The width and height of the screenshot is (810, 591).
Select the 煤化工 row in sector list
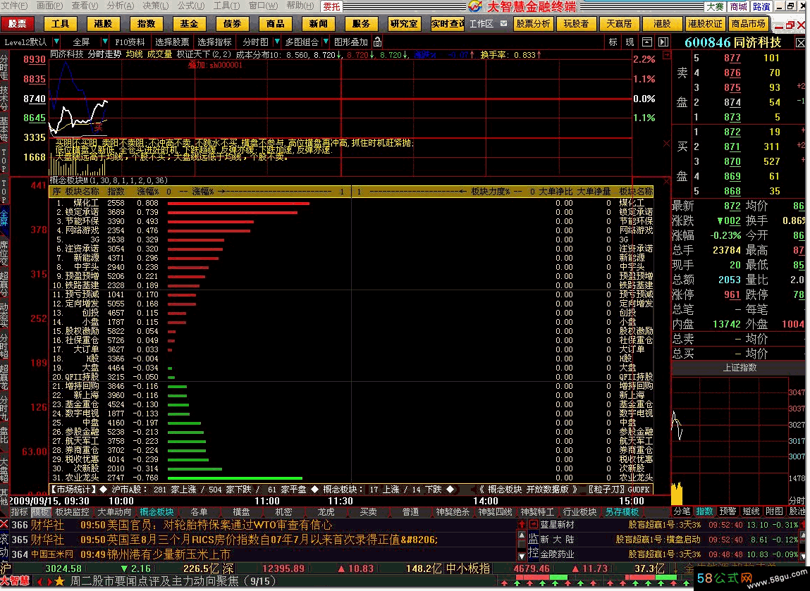point(351,203)
